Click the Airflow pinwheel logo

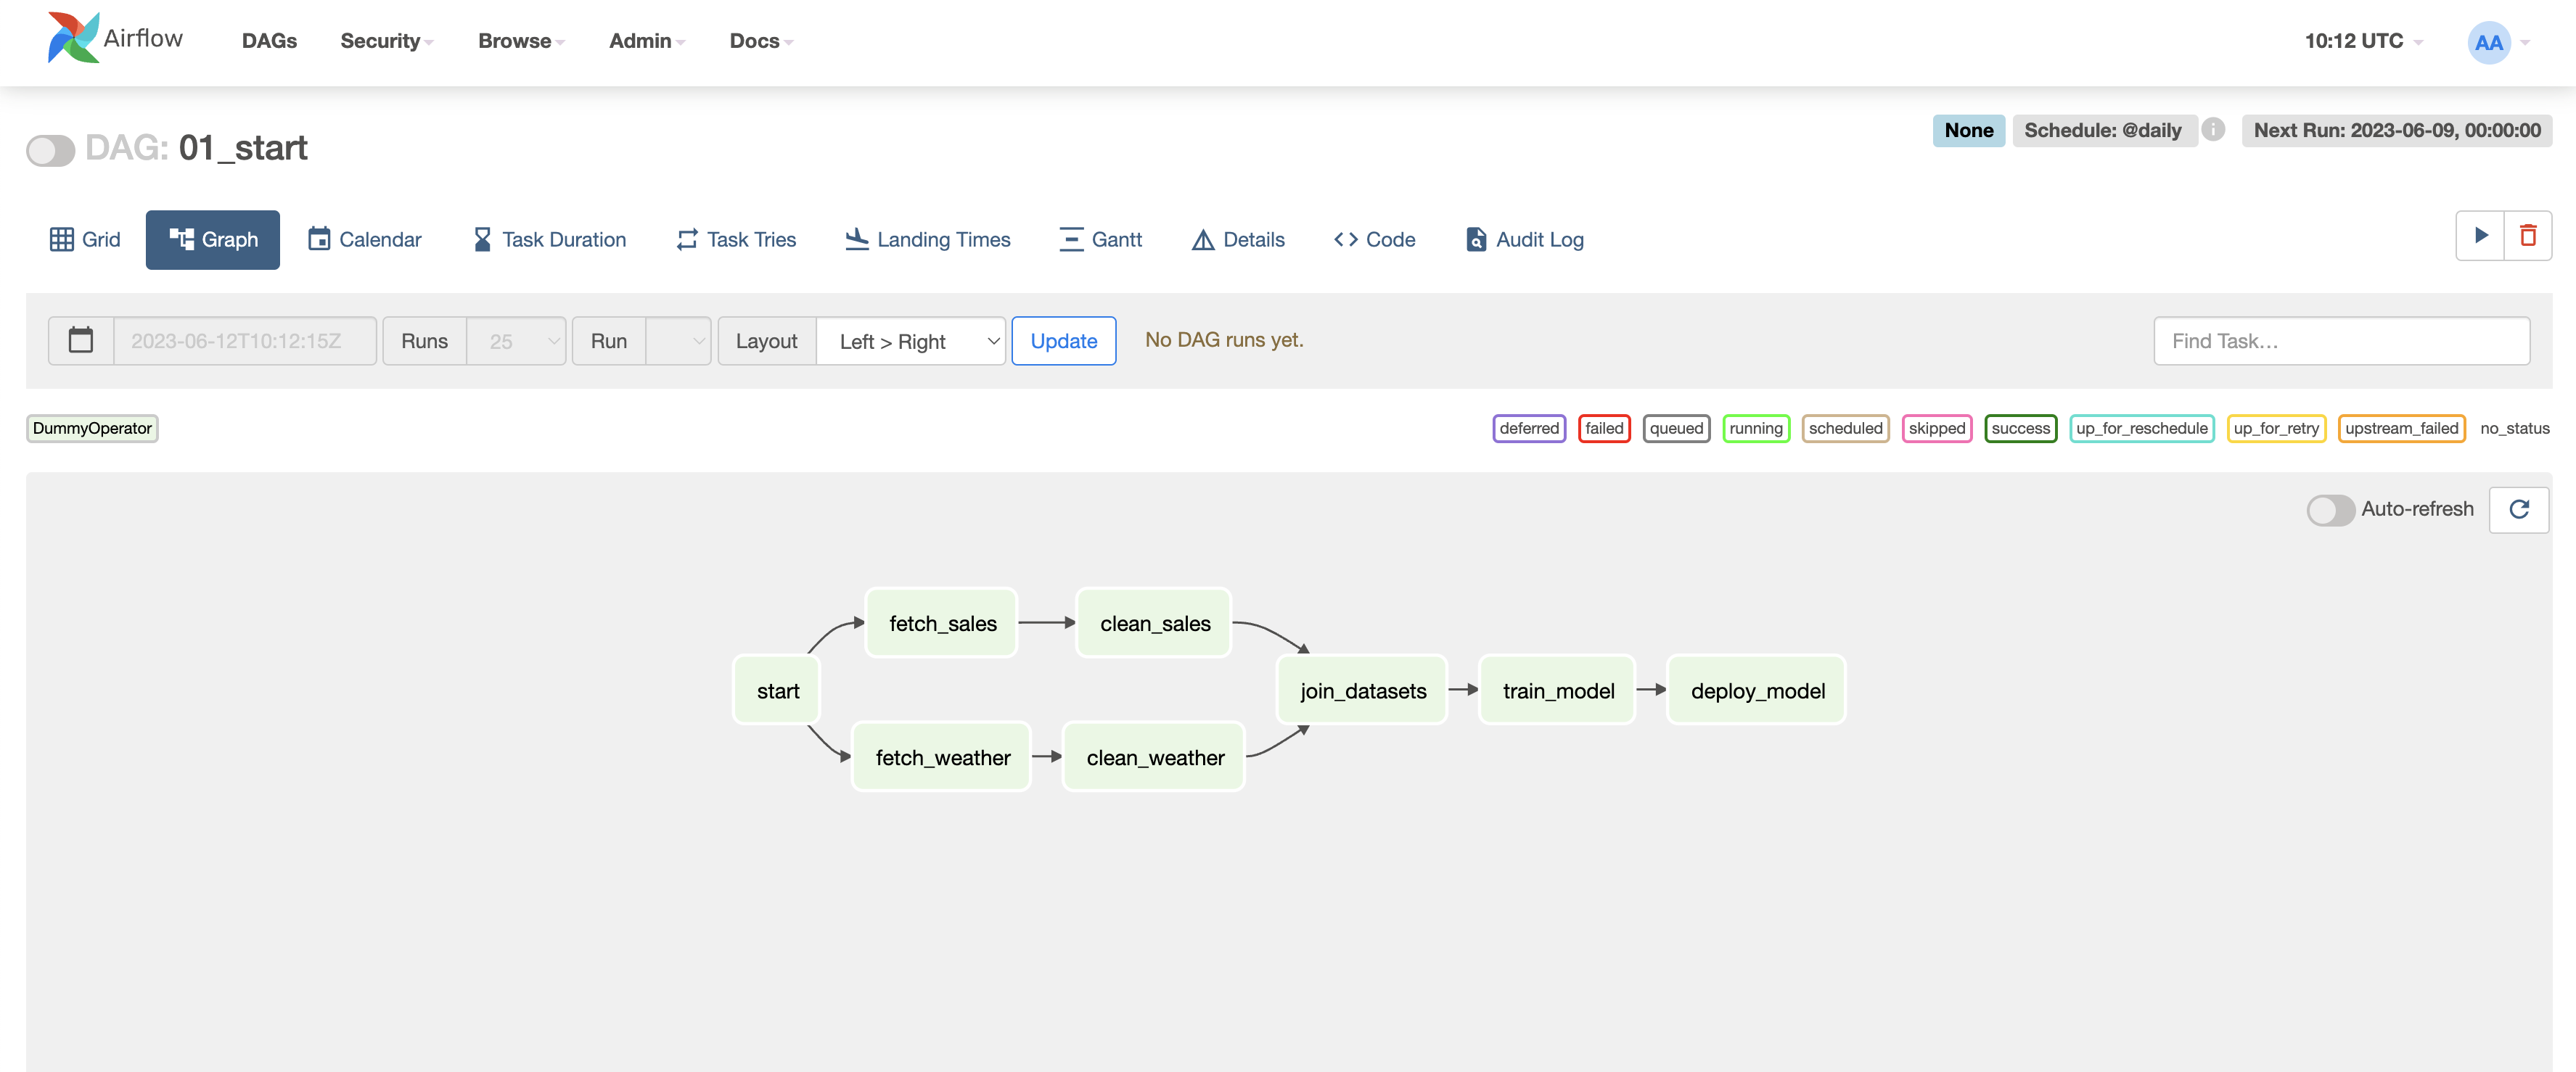74,39
